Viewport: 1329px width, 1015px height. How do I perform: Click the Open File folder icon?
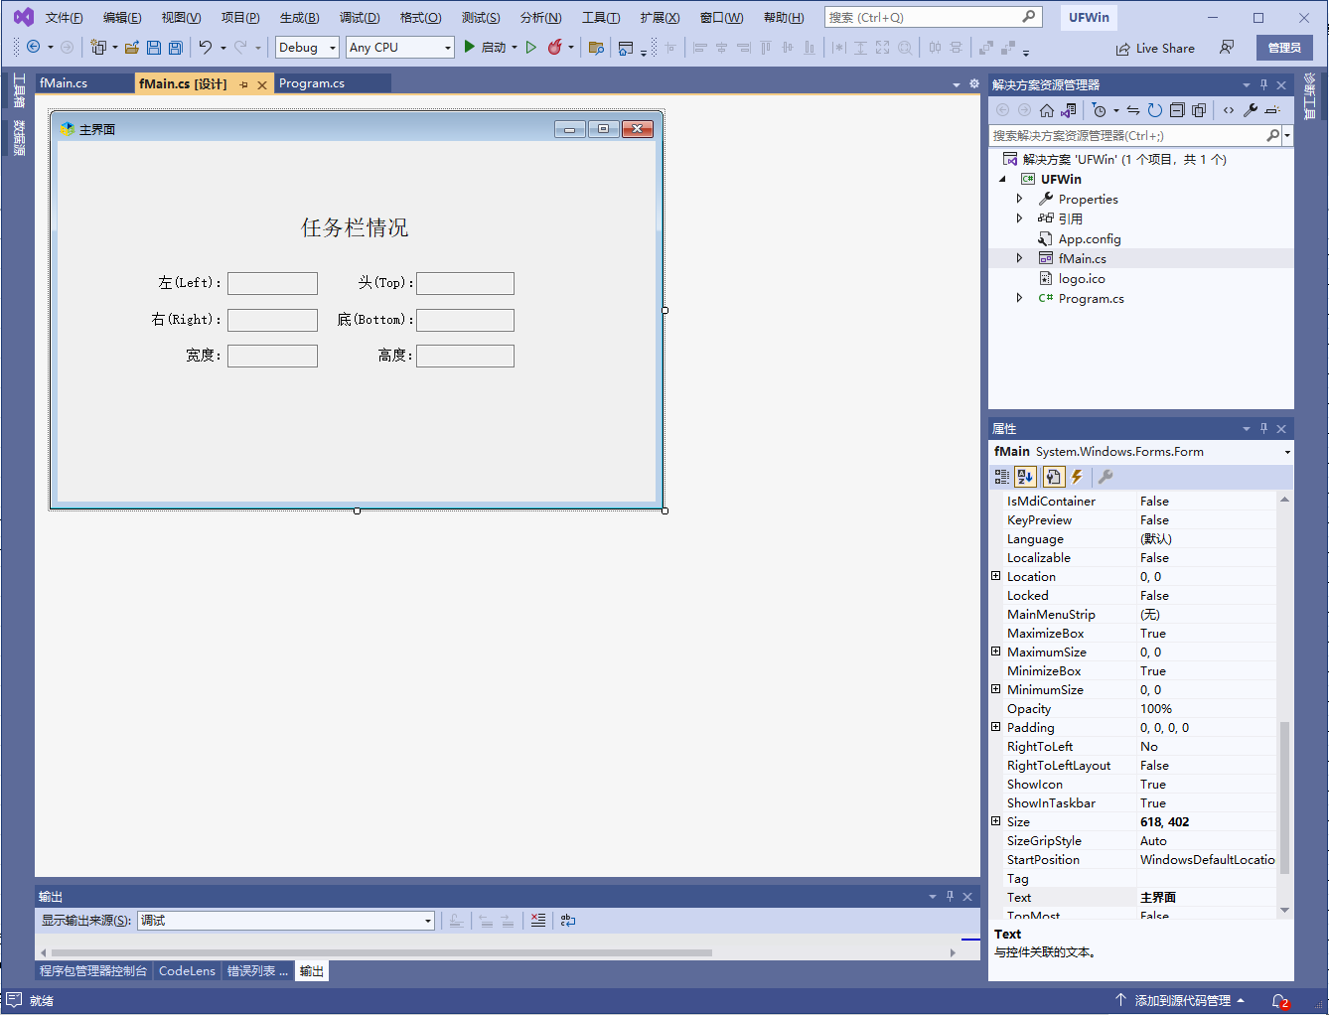[132, 47]
